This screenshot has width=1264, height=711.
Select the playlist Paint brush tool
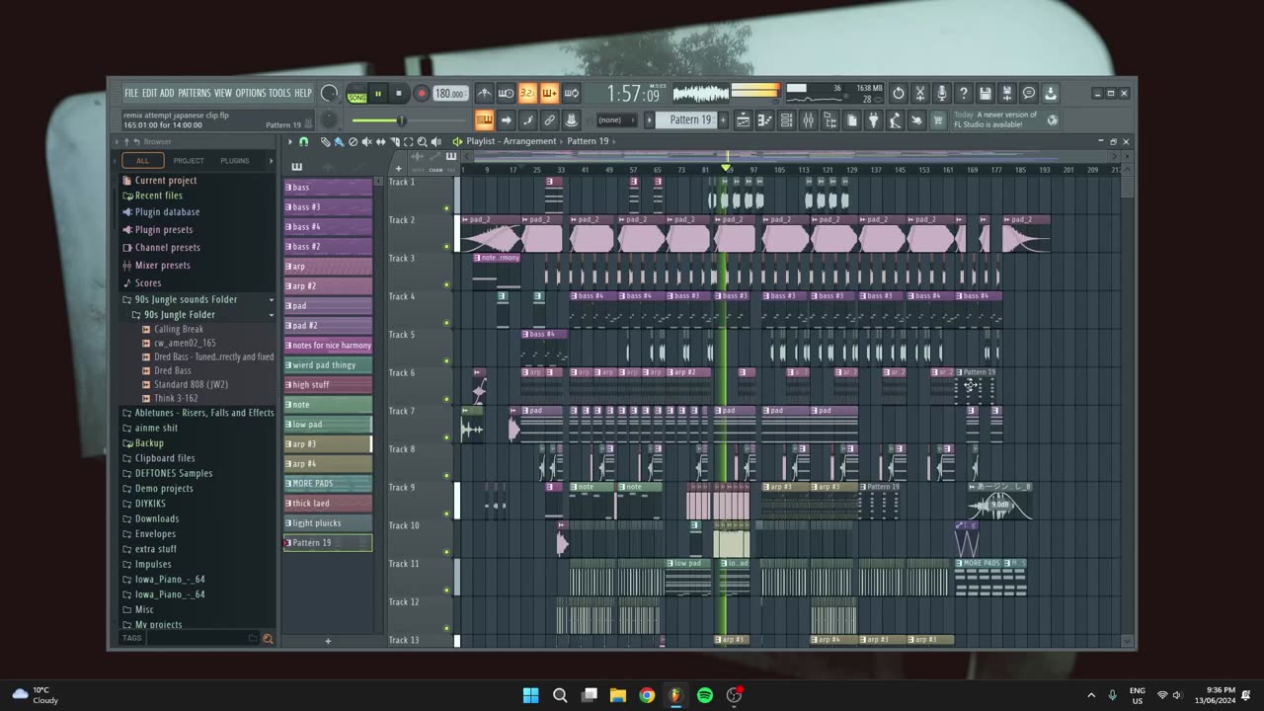click(339, 142)
